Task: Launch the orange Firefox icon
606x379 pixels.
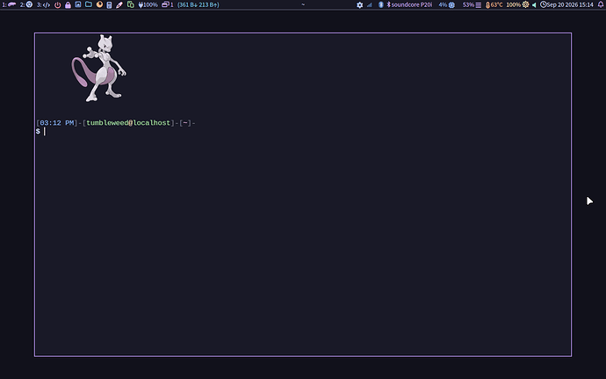Action: (99, 4)
